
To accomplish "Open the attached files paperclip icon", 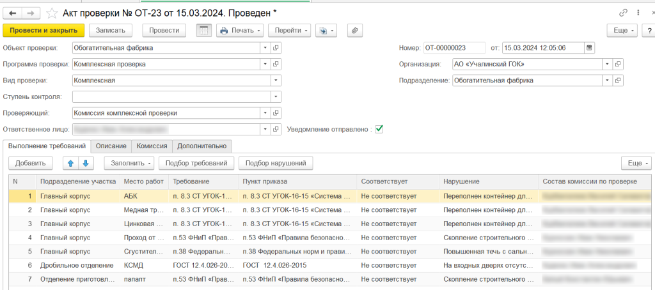I will click(x=354, y=30).
